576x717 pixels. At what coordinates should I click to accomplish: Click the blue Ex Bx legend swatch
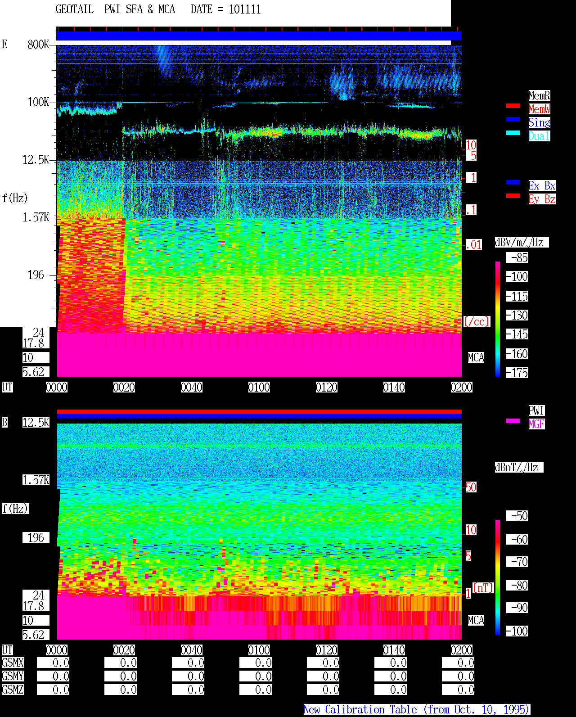[513, 182]
